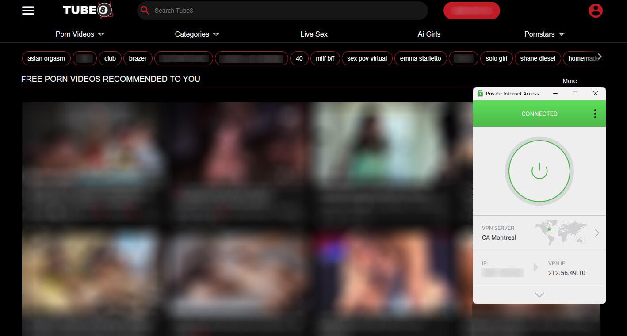Open the Live Sex menu item
Image resolution: width=627 pixels, height=336 pixels.
point(314,34)
